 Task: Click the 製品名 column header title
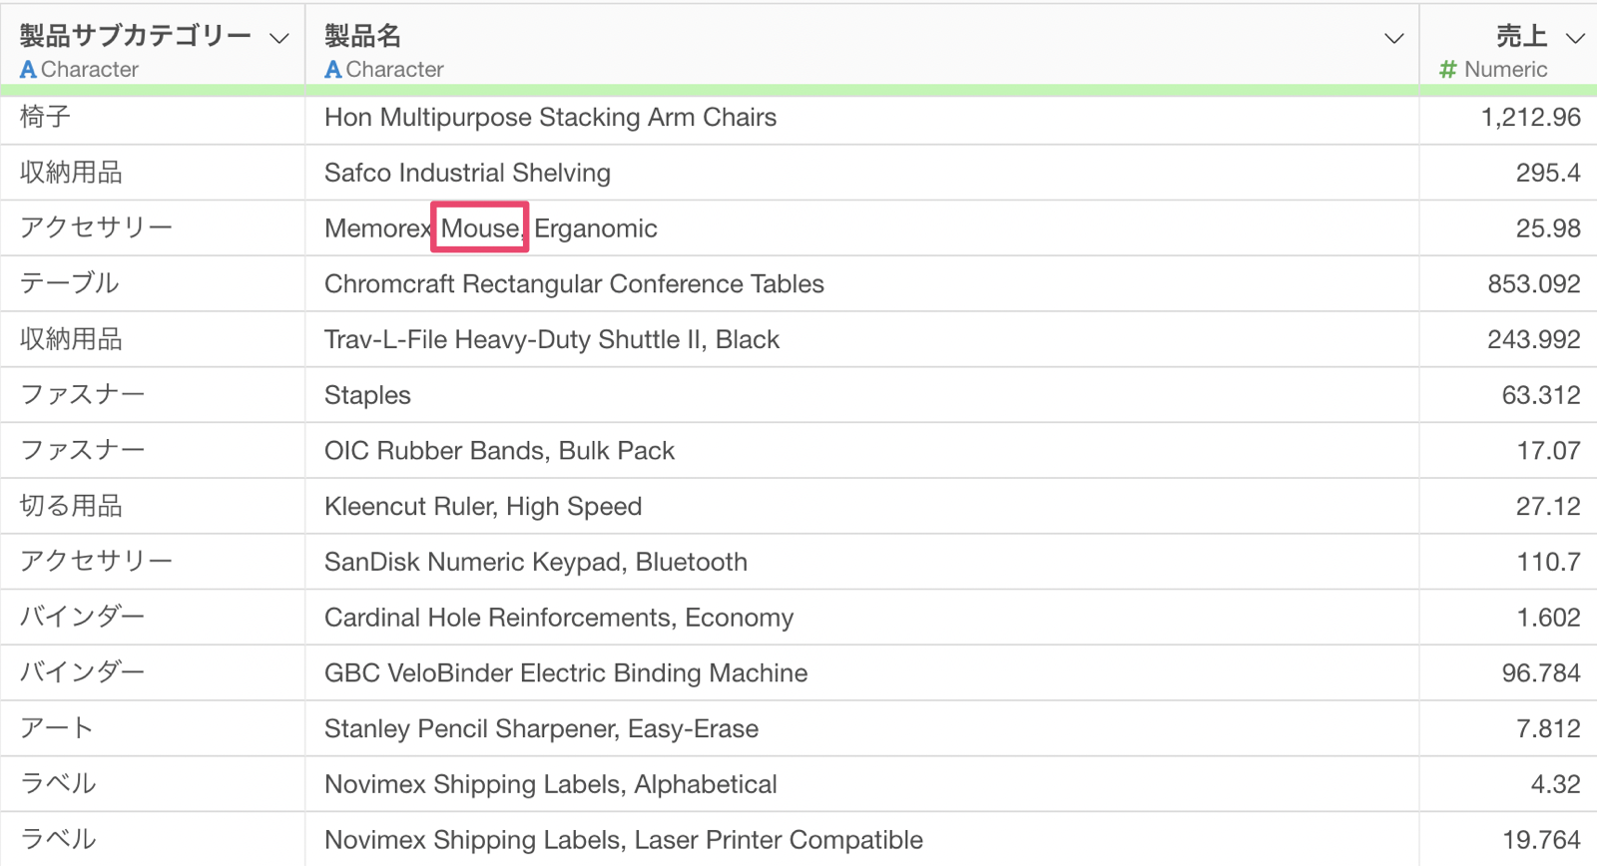coord(362,37)
